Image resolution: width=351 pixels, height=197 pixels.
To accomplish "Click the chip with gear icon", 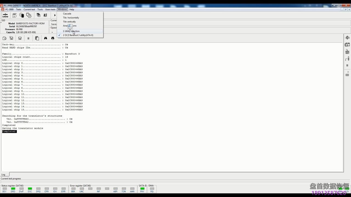I will click(21, 15).
